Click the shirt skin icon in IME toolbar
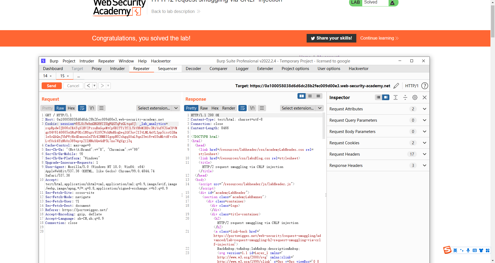The height and width of the screenshot is (263, 495). tap(481, 250)
